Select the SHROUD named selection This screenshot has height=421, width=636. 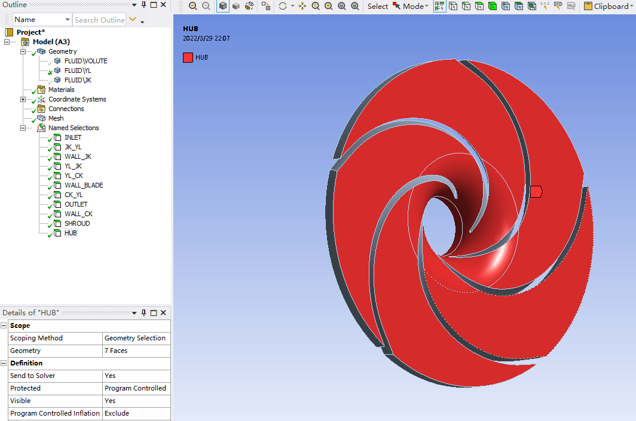point(77,223)
